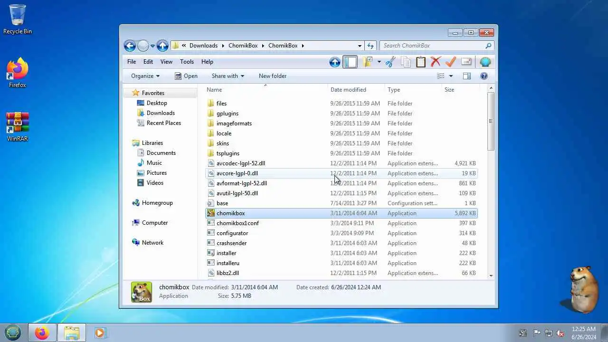Click the Back navigation arrow

pyautogui.click(x=130, y=46)
